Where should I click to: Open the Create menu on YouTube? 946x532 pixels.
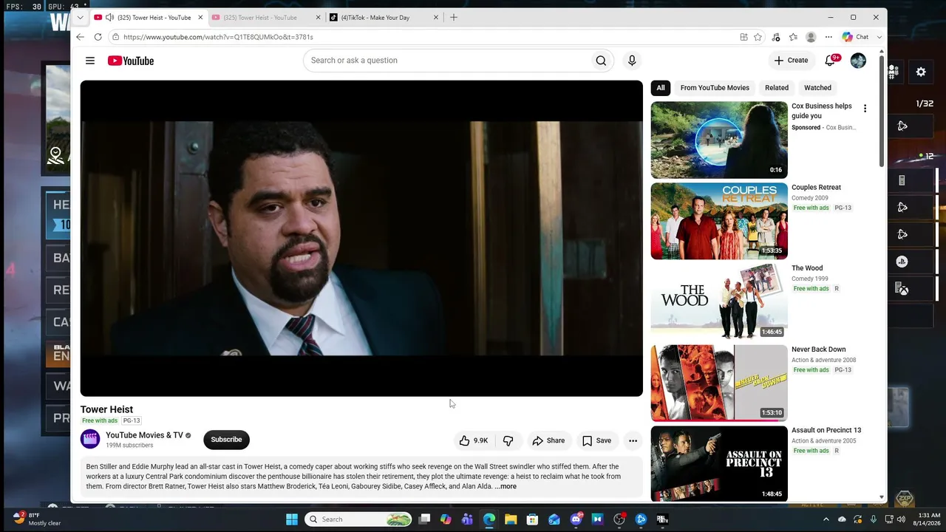(791, 61)
